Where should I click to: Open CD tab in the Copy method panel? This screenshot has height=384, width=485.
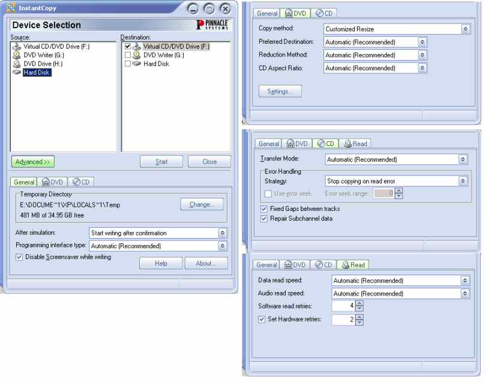[x=324, y=13]
